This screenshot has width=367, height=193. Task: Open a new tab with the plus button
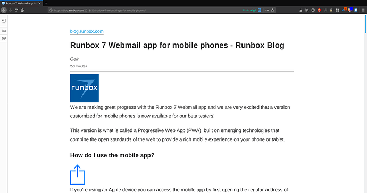tap(46, 3)
